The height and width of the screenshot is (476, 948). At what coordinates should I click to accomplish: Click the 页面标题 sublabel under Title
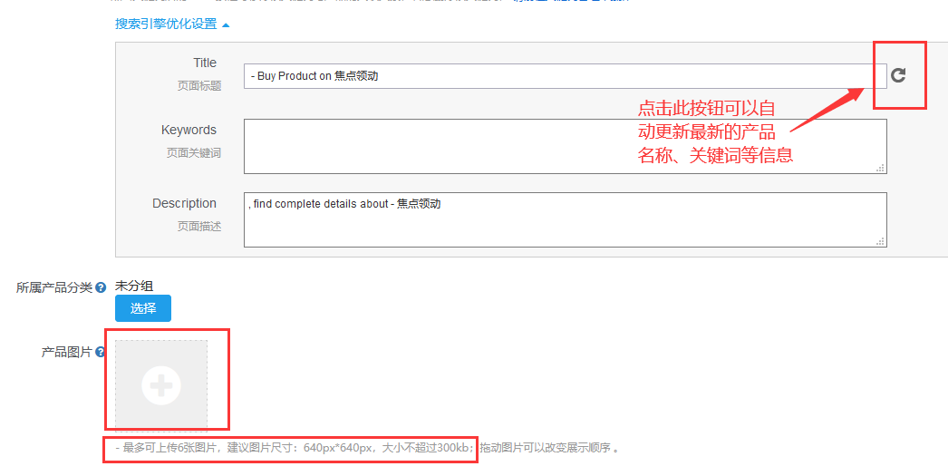[x=198, y=85]
